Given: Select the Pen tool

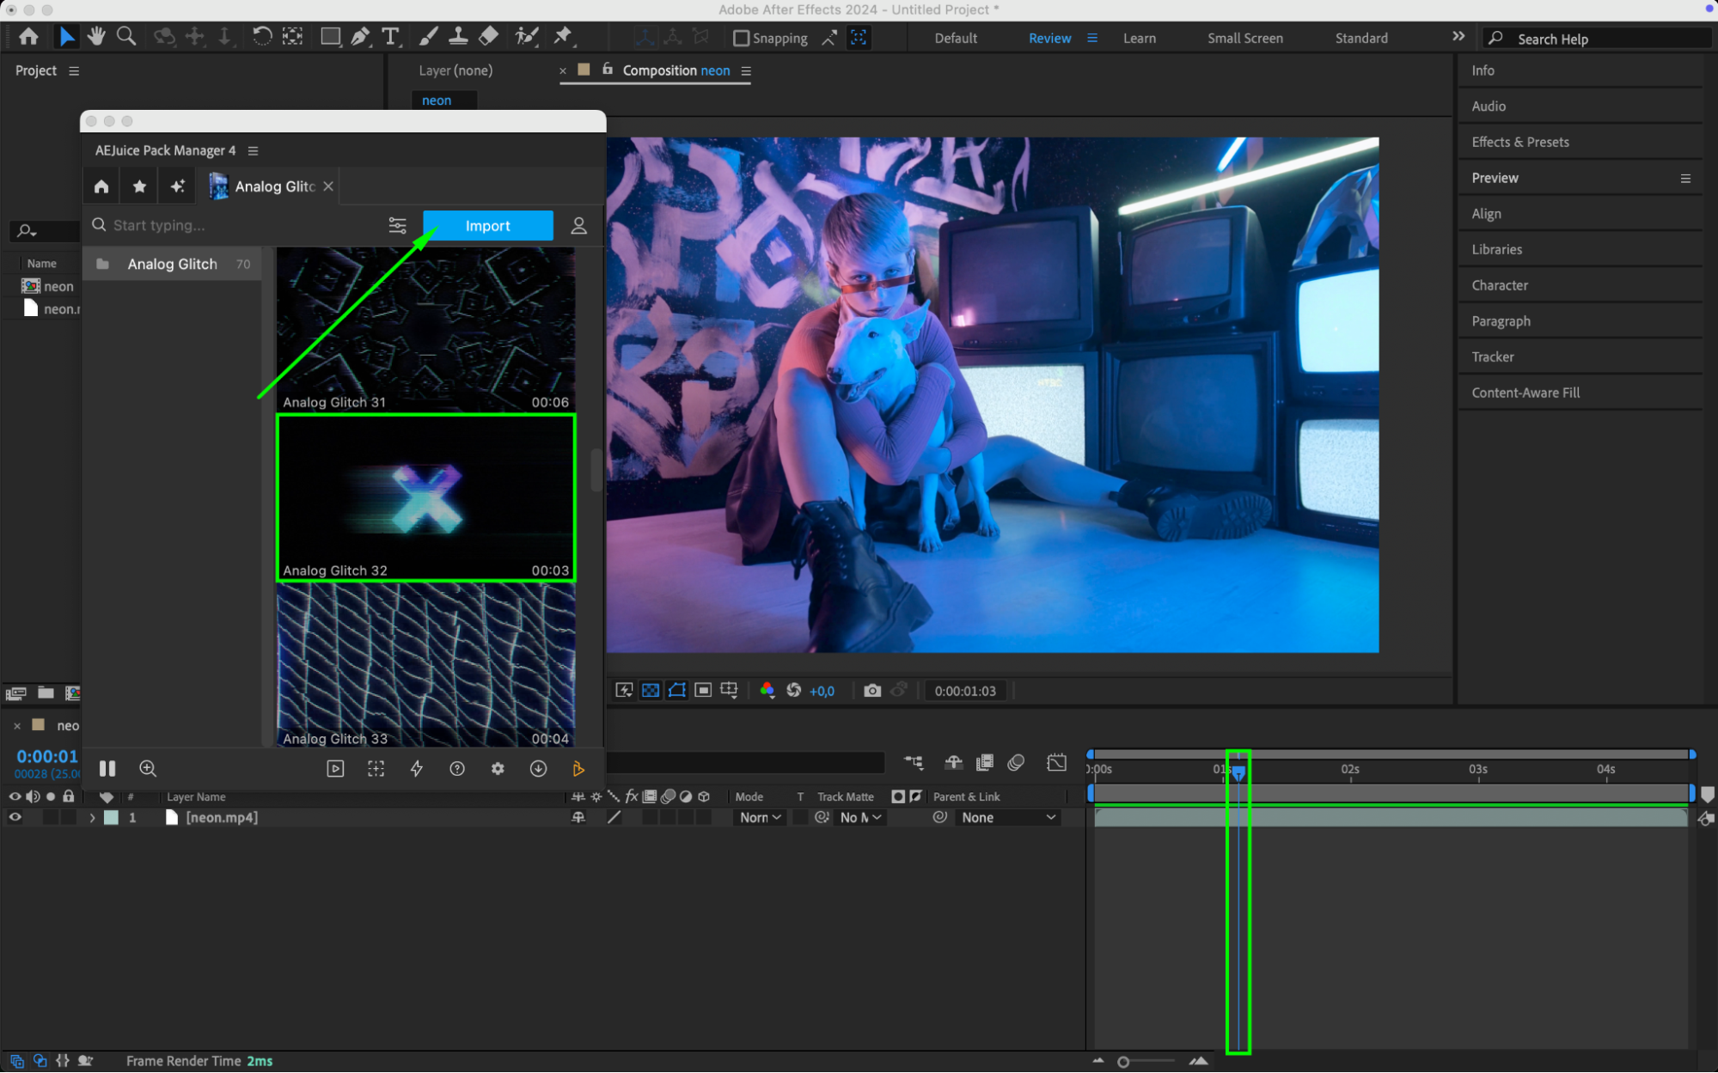Looking at the screenshot, I should [360, 36].
